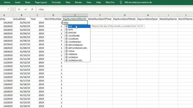Open the Draw tab

[27, 2]
